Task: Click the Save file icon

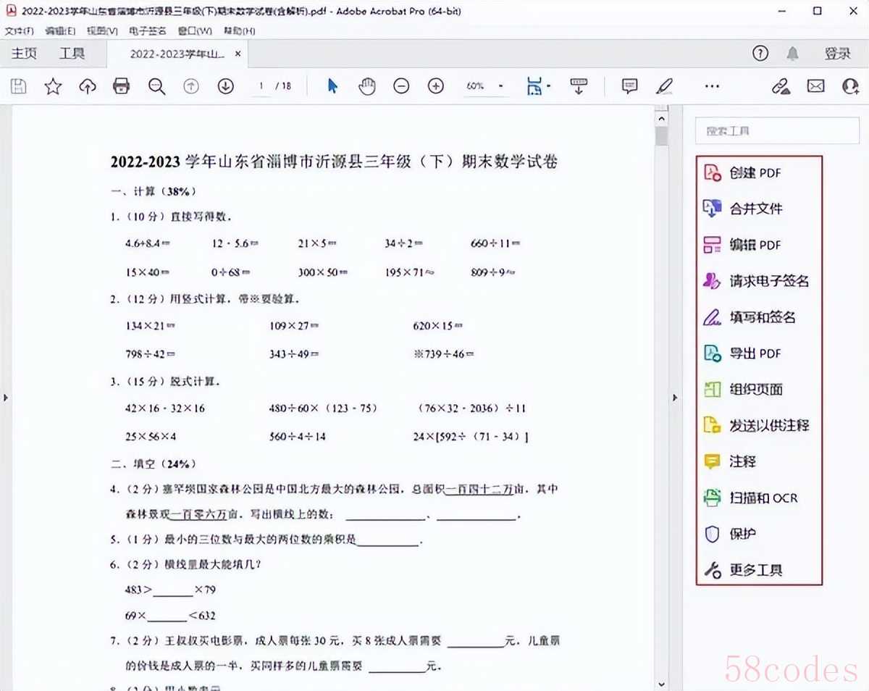Action: click(x=19, y=87)
